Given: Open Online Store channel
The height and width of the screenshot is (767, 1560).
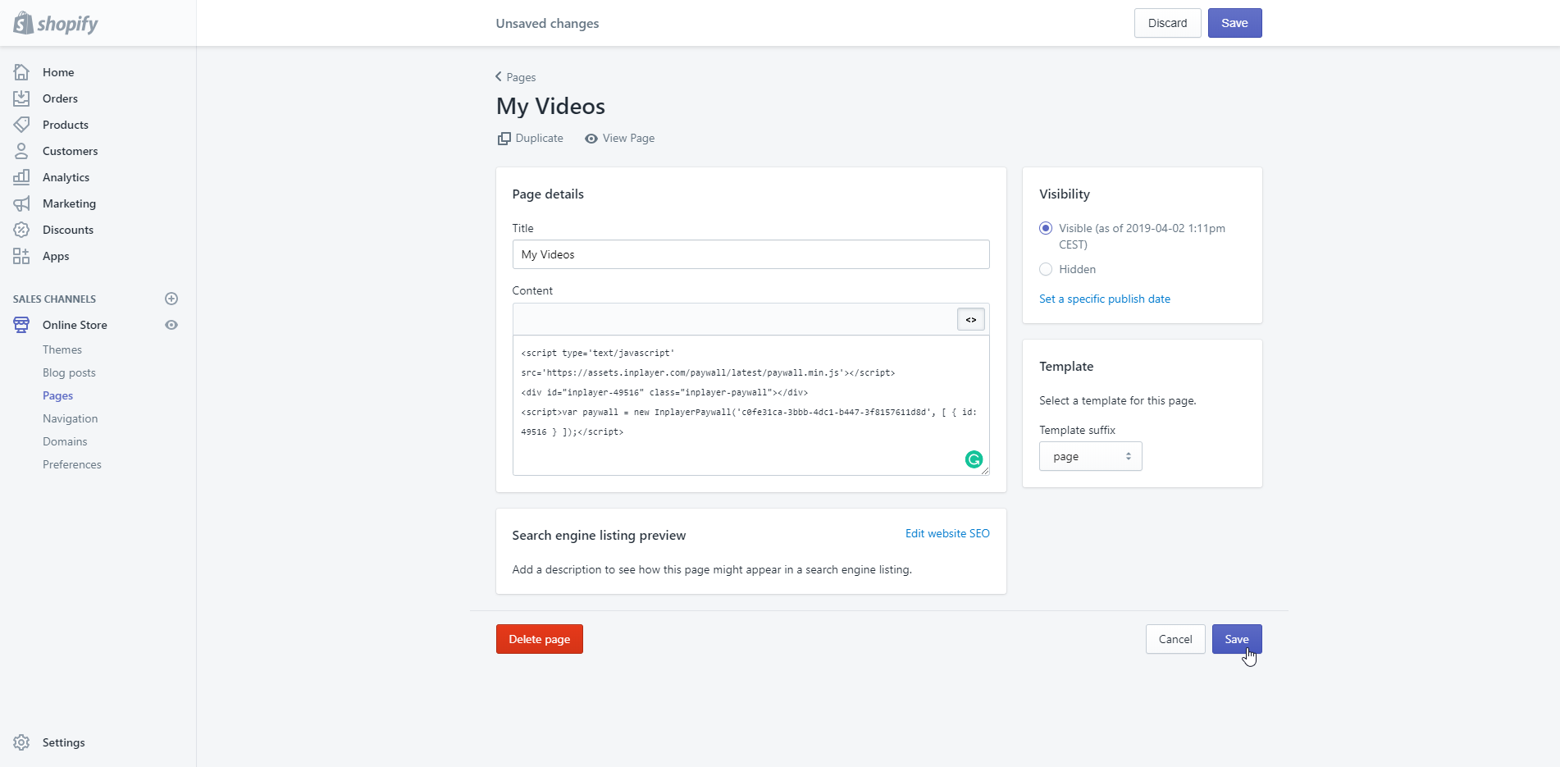Looking at the screenshot, I should click(75, 325).
